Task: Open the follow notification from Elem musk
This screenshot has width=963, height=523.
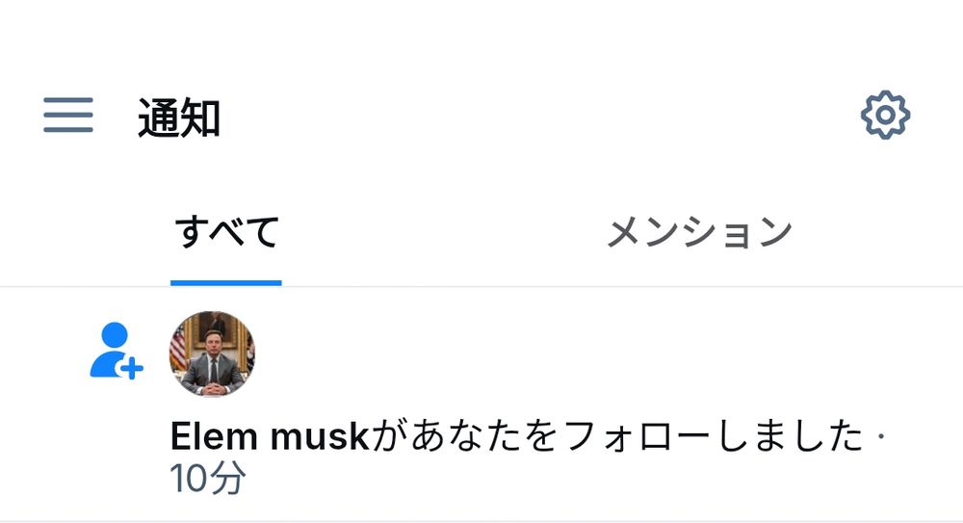Action: coord(481,404)
